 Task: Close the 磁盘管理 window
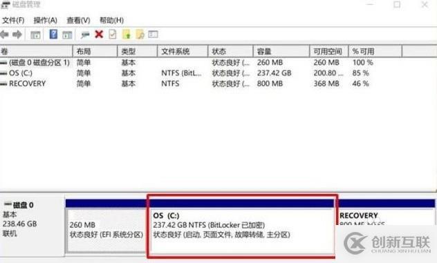tap(425, 5)
